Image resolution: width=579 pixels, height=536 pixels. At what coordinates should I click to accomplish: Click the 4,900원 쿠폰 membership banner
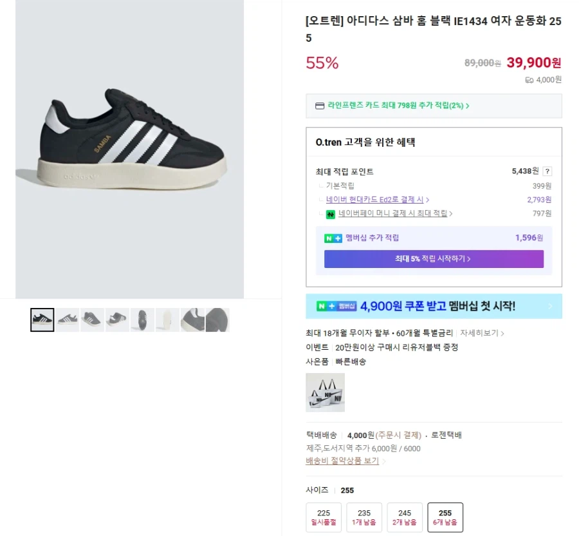point(434,307)
